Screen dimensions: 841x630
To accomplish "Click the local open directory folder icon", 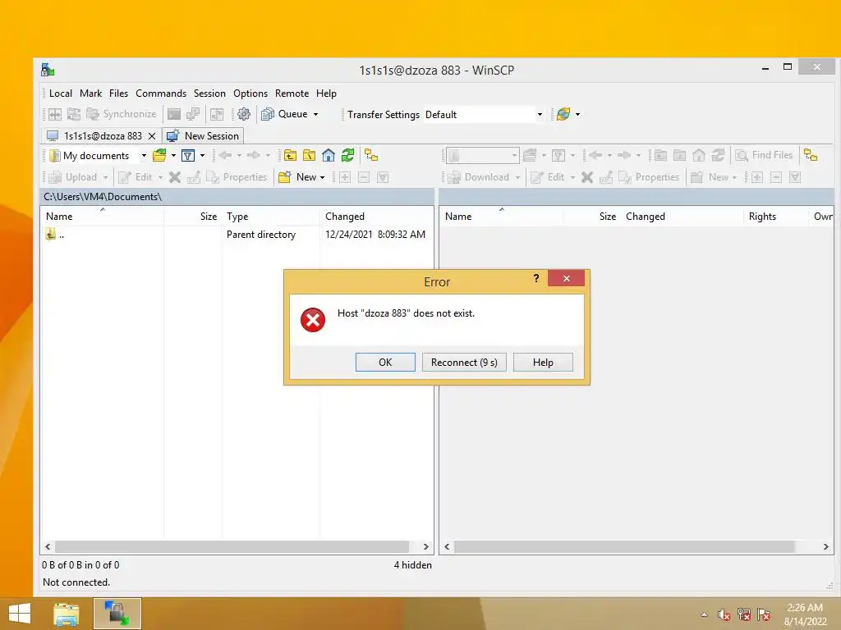I will pos(159,156).
